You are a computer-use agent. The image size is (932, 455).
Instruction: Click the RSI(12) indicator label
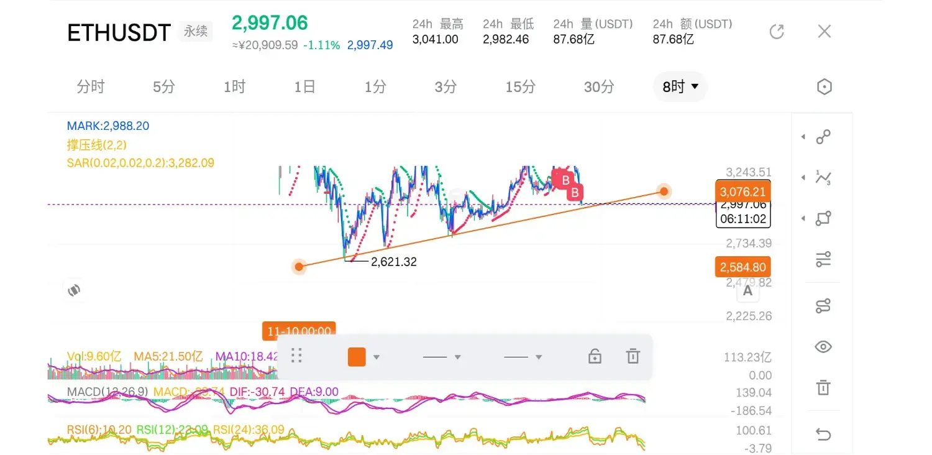pyautogui.click(x=172, y=430)
